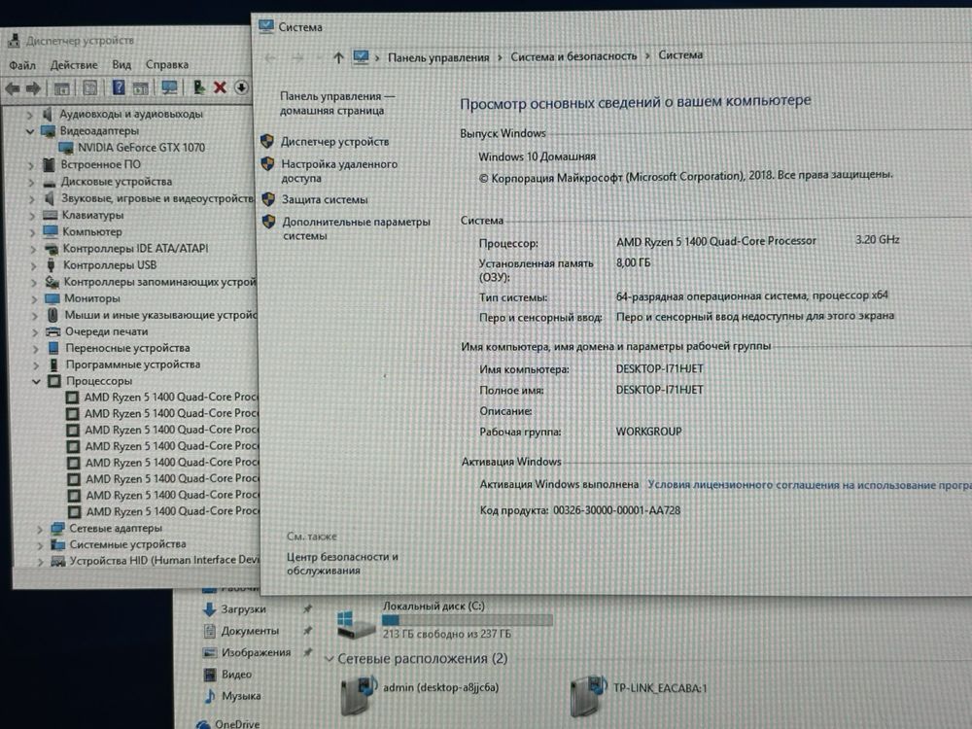Scan for hardware changes monitor icon
The height and width of the screenshot is (729, 972).
[169, 87]
